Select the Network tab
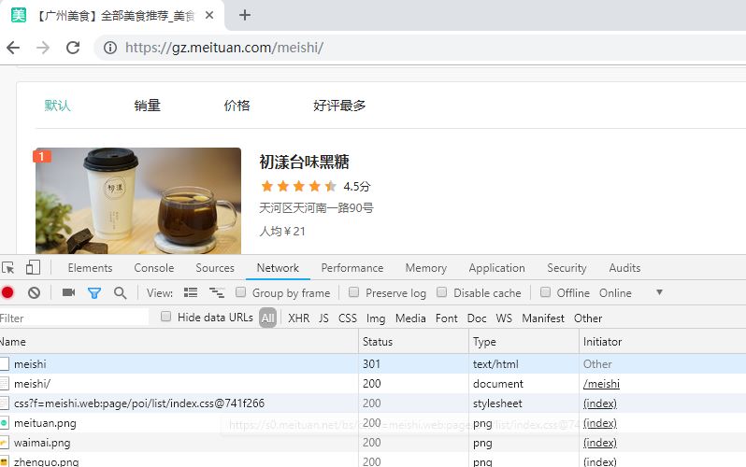 (278, 268)
